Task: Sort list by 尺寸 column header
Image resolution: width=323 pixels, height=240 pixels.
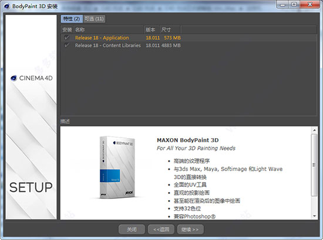Action: point(170,30)
